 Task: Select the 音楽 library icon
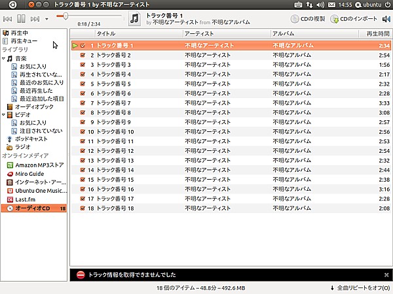click(10, 59)
